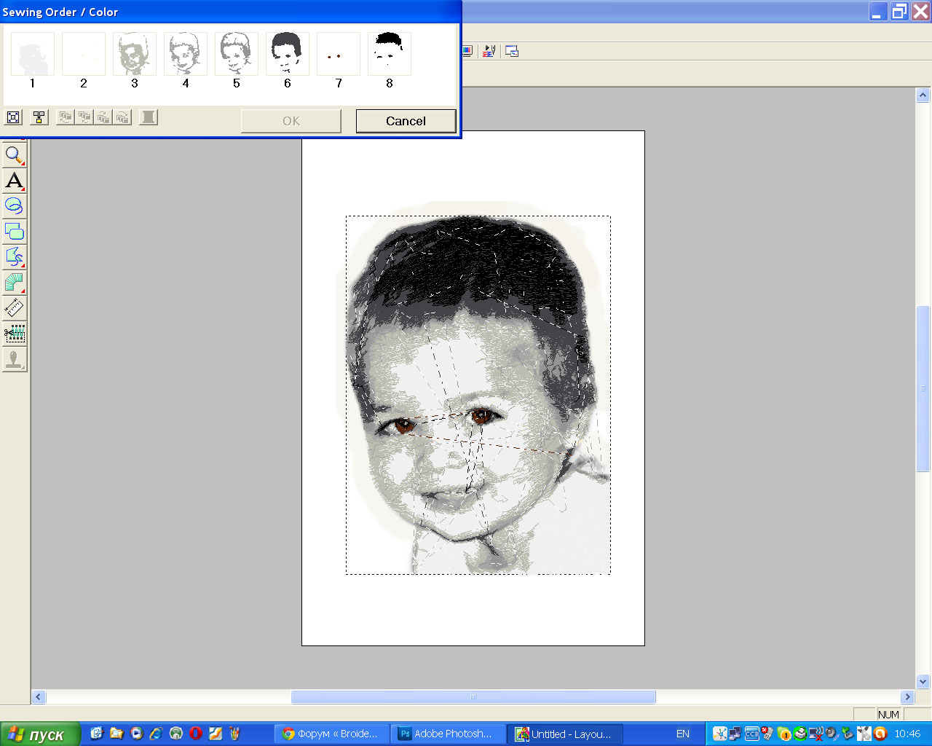Select the Text tool
Image resolution: width=932 pixels, height=746 pixels.
point(15,181)
